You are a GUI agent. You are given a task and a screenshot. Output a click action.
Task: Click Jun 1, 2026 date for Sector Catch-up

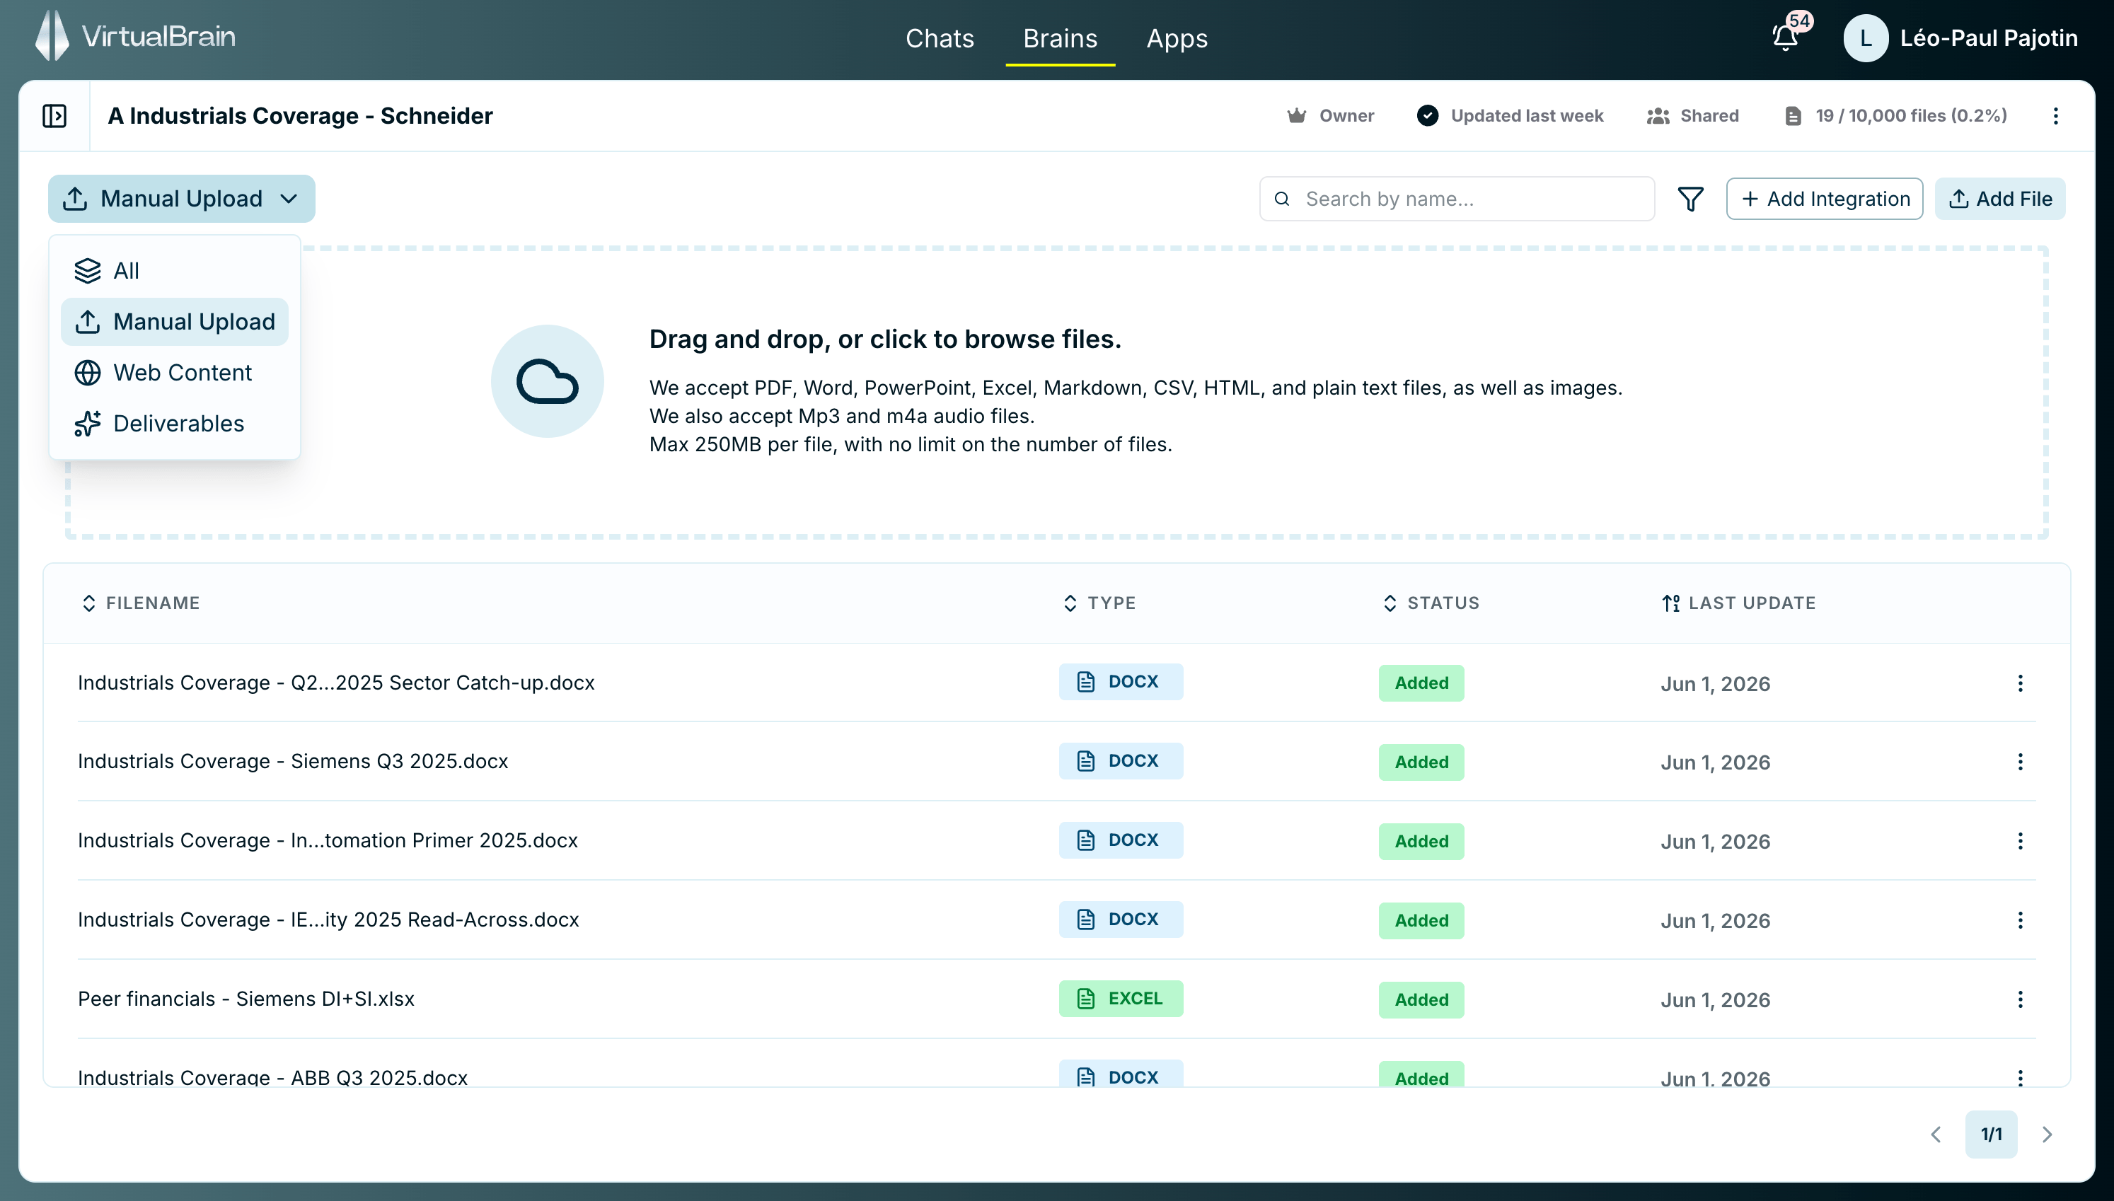[x=1716, y=684]
